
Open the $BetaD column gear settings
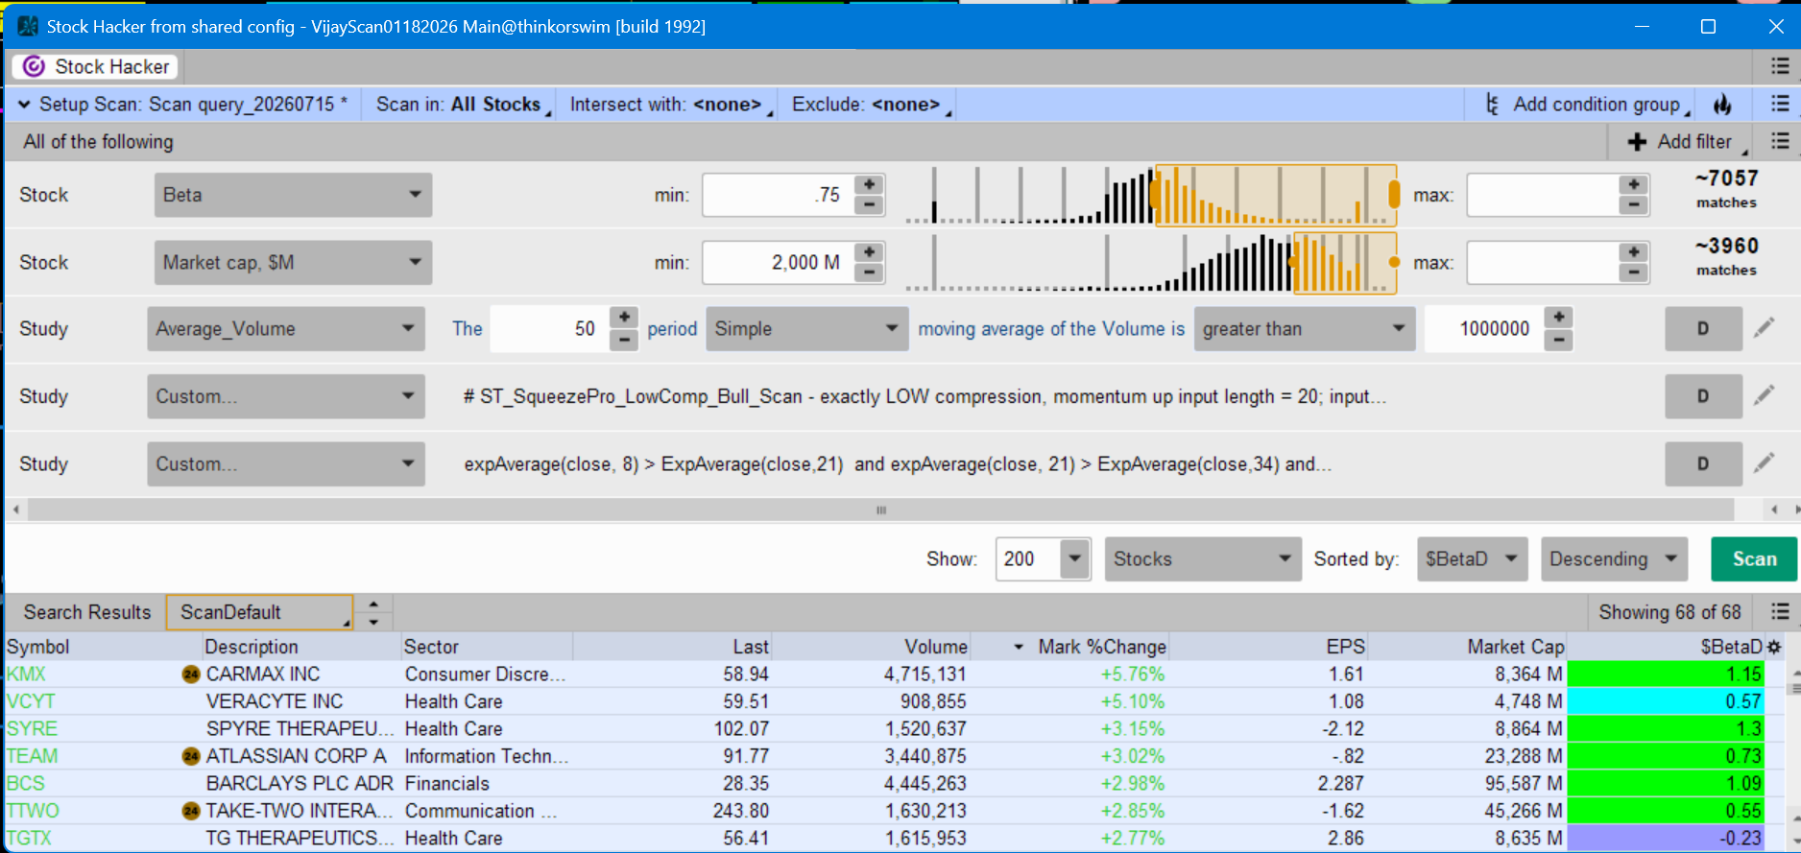[x=1774, y=647]
